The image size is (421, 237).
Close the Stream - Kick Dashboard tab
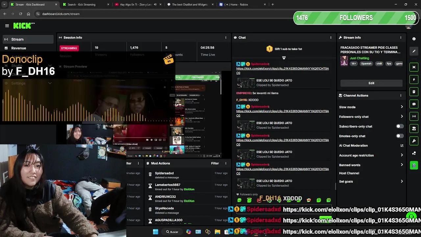[x=56, y=5]
